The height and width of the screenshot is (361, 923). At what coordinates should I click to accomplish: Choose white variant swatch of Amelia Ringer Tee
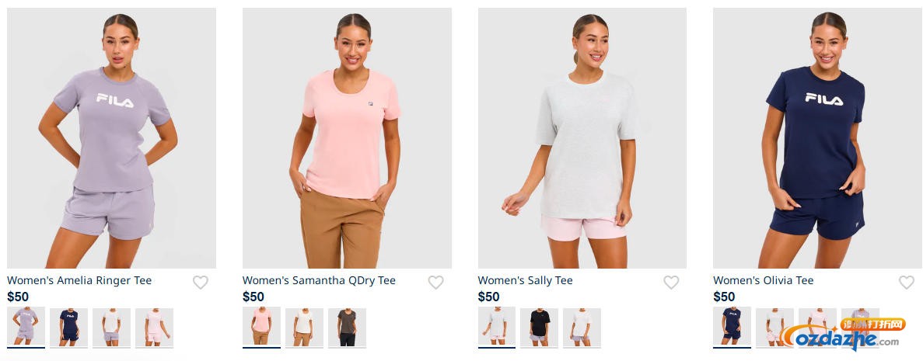coord(111,327)
